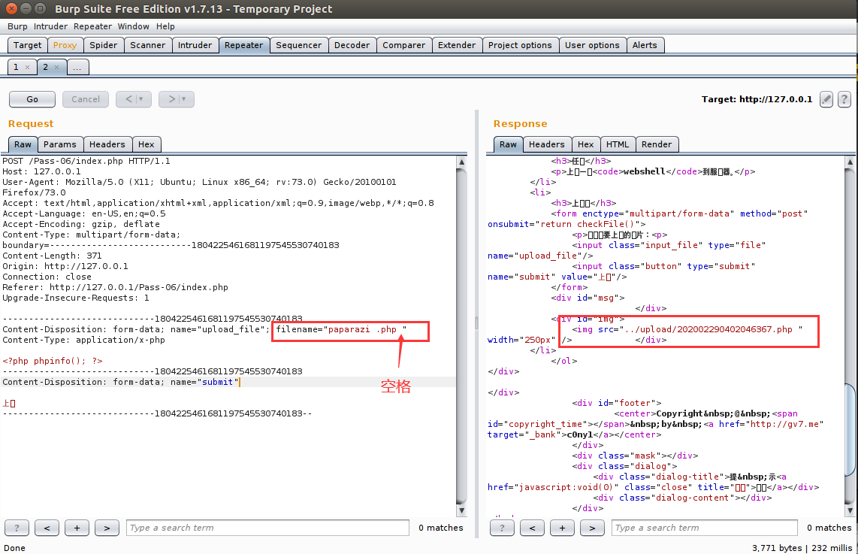Select the Response Headers tab
Viewport: 858px width, 554px height.
(547, 144)
